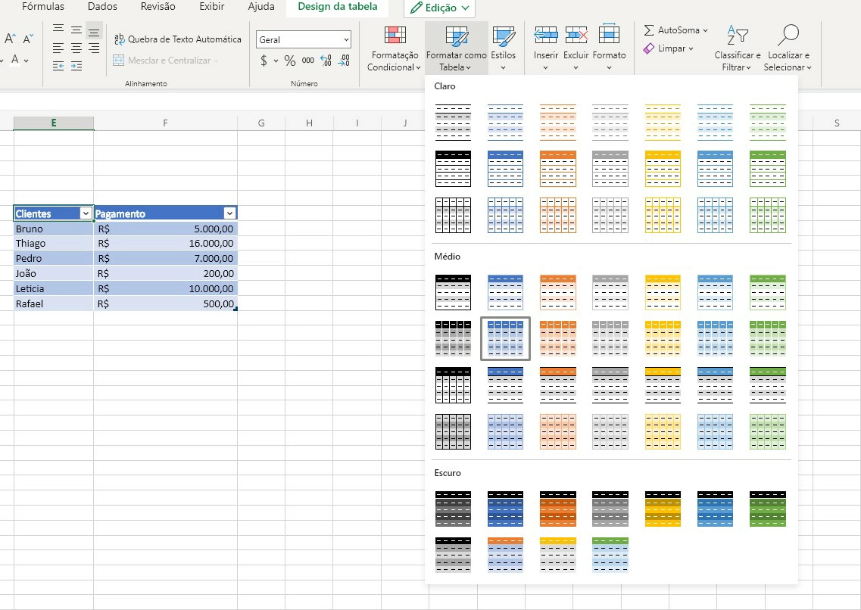The width and height of the screenshot is (861, 610).
Task: Choose gray Médio style in third Médio row
Action: (x=610, y=385)
